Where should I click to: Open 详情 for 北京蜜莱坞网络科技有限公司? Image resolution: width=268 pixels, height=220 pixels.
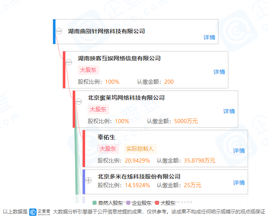[x=229, y=111]
